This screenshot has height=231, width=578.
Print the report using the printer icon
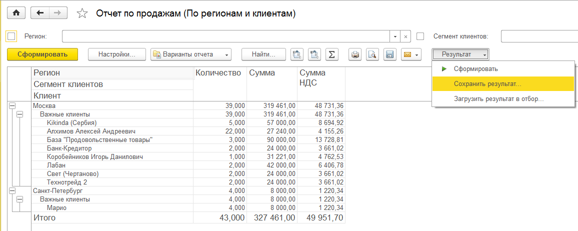[355, 54]
